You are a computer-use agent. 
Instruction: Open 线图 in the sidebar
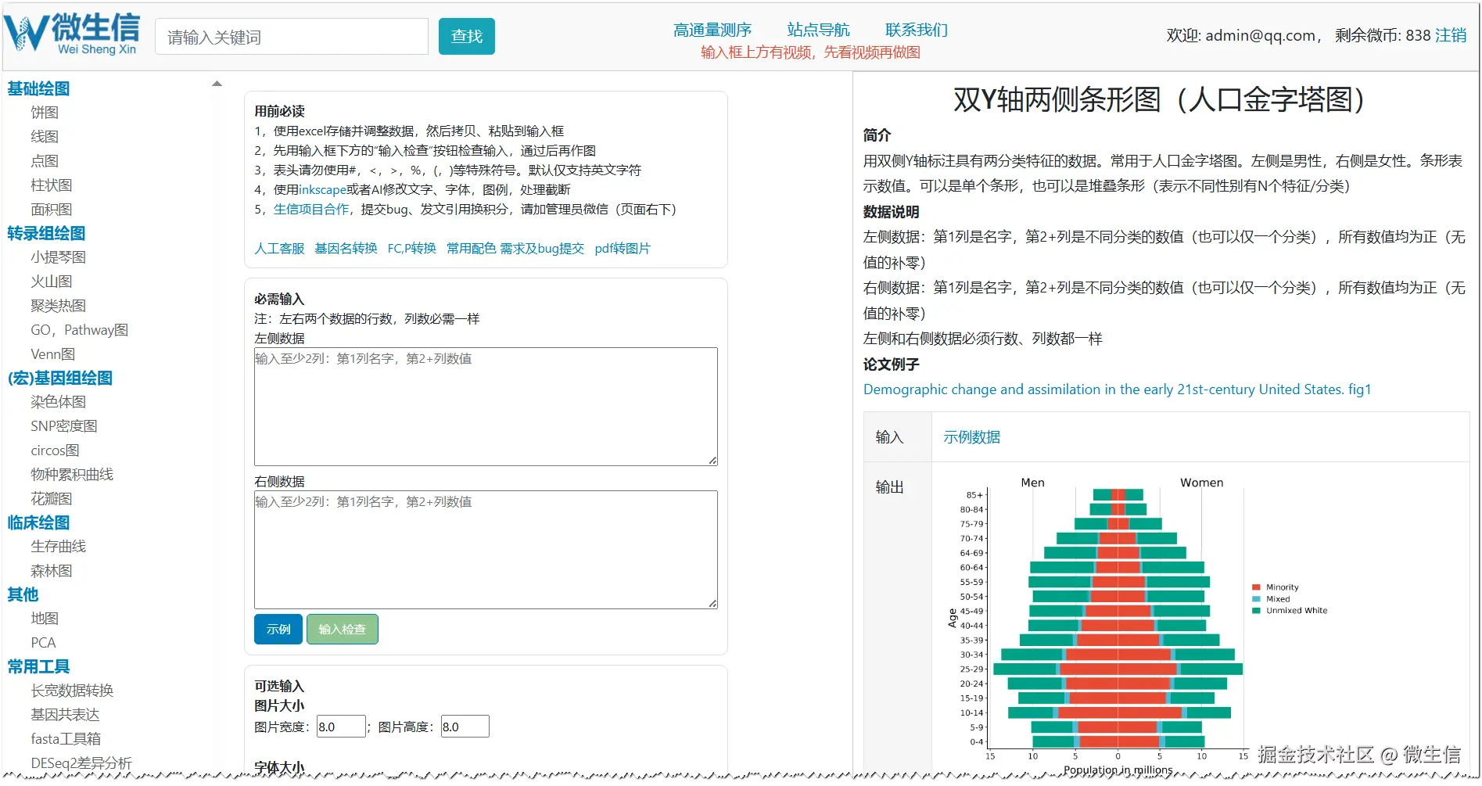point(45,137)
